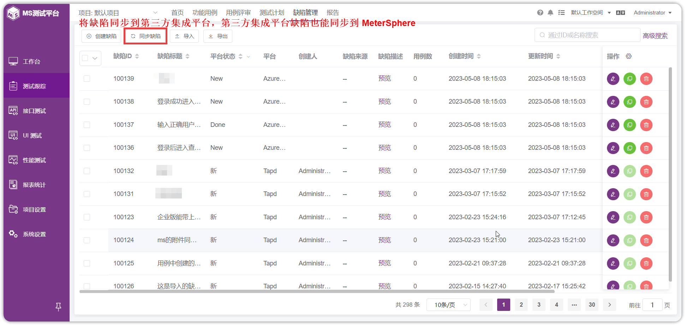The height and width of the screenshot is (325, 685).
Task: Check the row for defect 100139
Action: click(87, 79)
